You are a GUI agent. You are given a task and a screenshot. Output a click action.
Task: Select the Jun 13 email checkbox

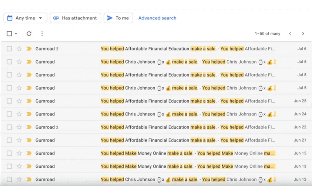coord(9,167)
